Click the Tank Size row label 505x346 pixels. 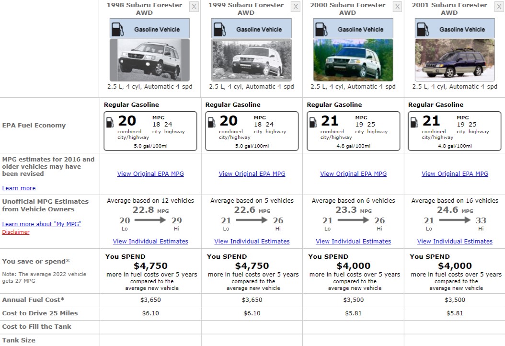coord(19,340)
